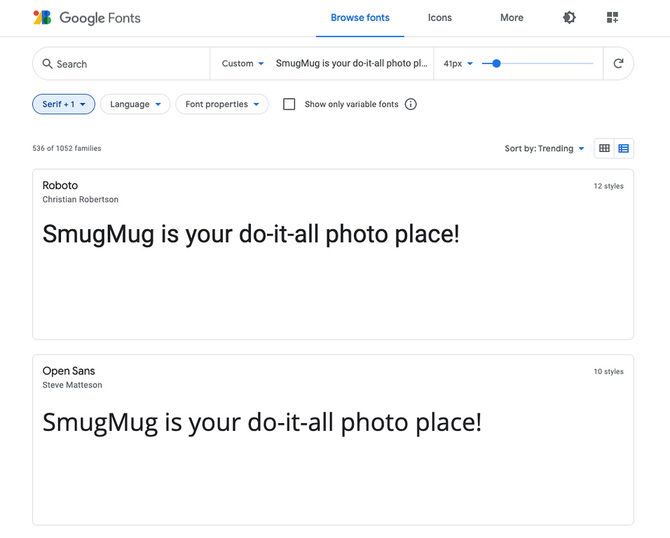Open the Custom preview text dropdown
The width and height of the screenshot is (670, 538).
(242, 64)
